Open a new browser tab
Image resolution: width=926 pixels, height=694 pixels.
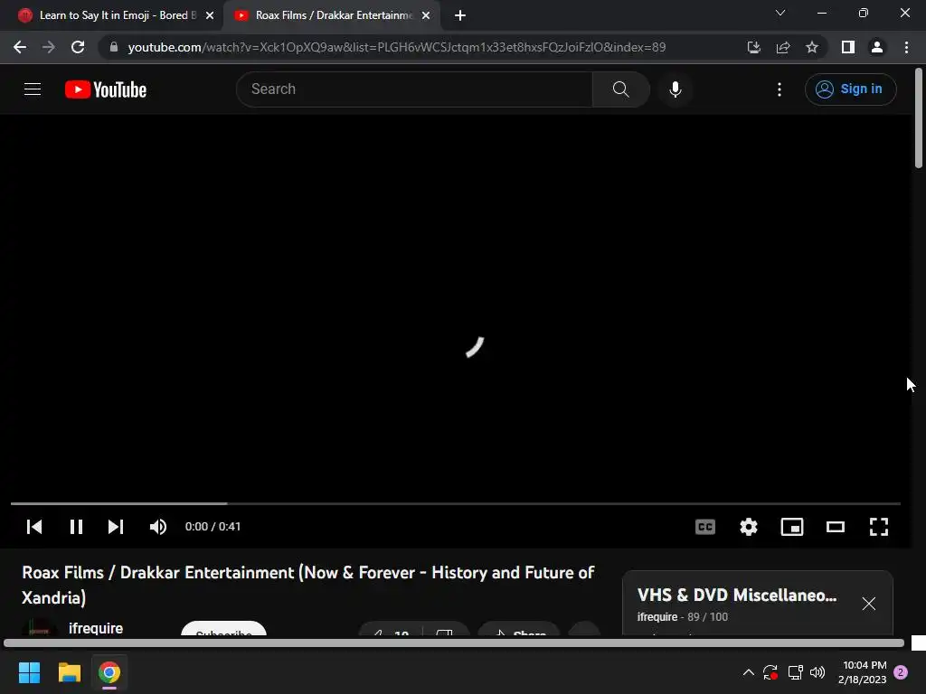pyautogui.click(x=460, y=15)
